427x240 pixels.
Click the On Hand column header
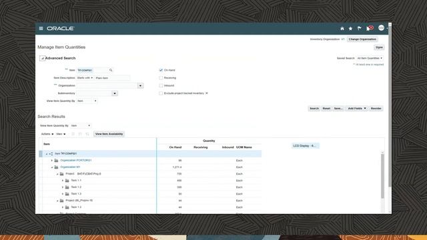click(x=175, y=147)
